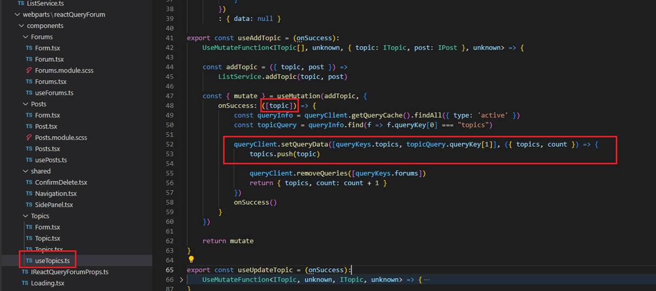The height and width of the screenshot is (291, 656).
Task: Click the TS icon beside useForums.ts
Action: click(29, 93)
